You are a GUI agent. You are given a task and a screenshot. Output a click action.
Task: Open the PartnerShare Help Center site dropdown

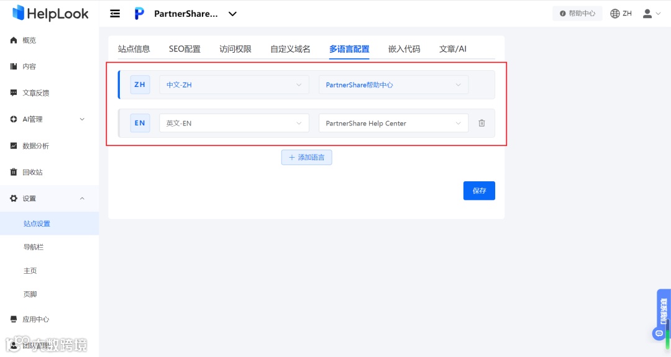(393, 123)
